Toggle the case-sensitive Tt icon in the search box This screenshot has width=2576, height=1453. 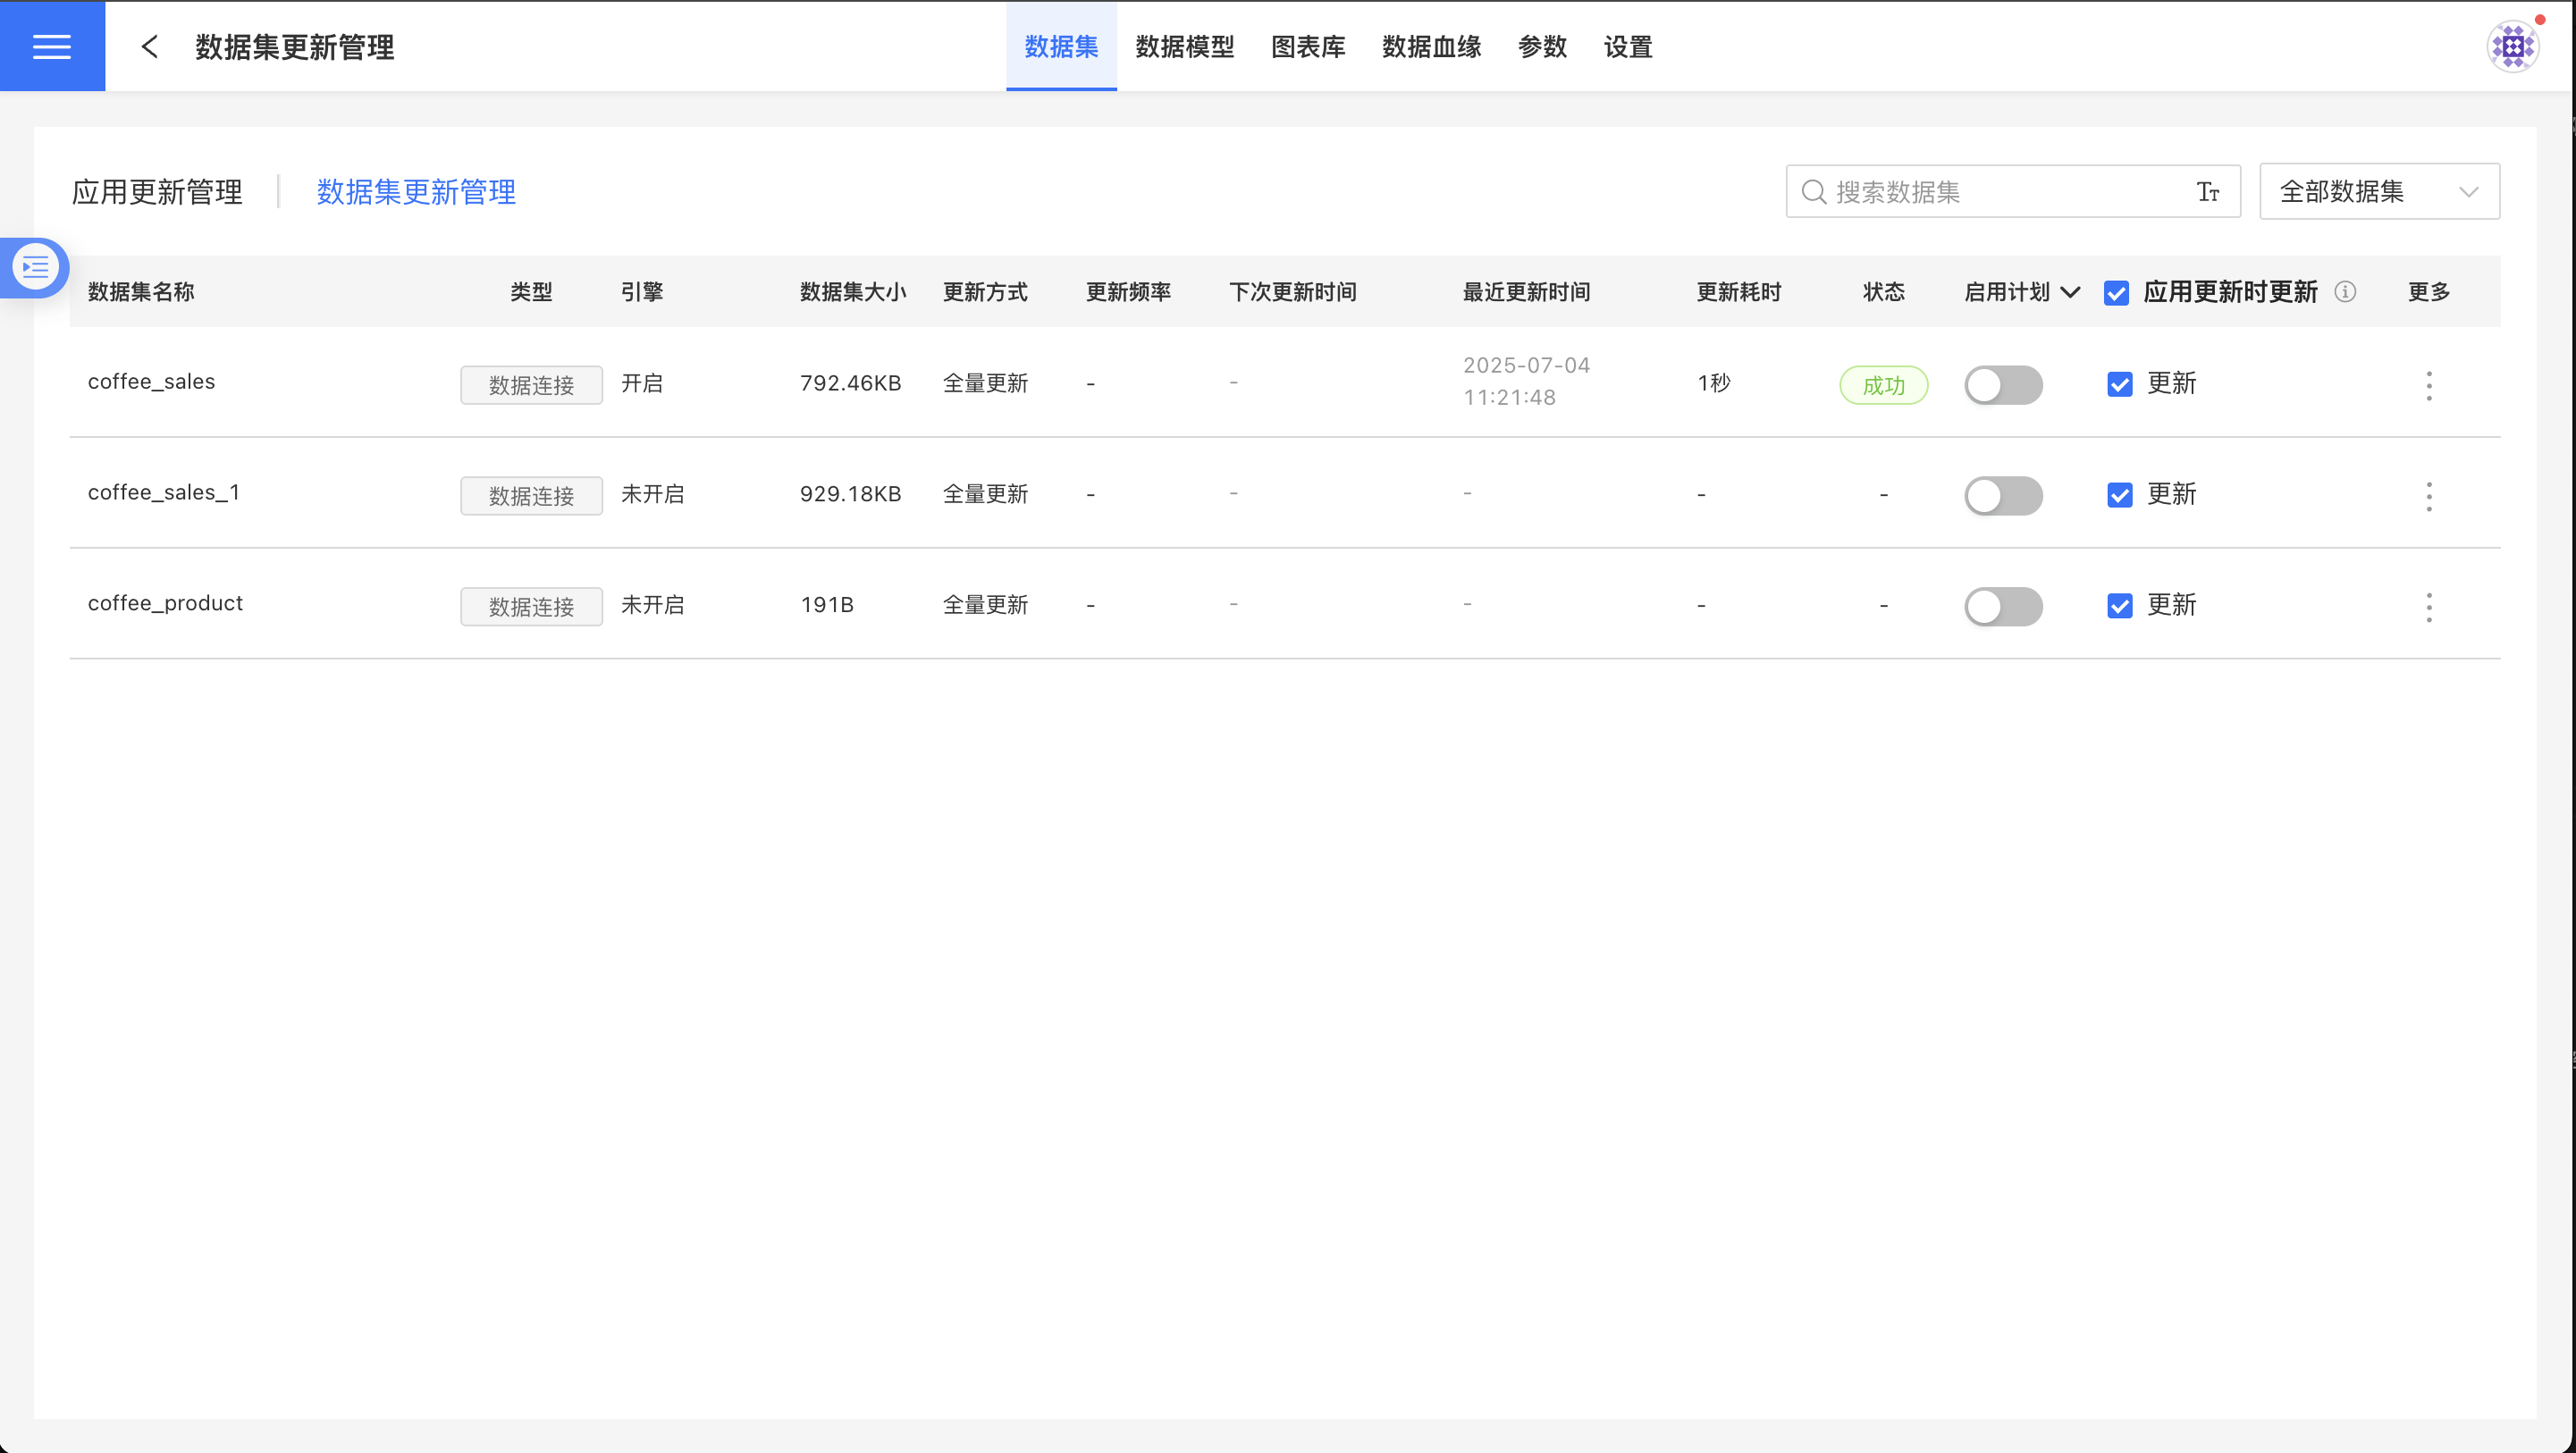click(2208, 192)
